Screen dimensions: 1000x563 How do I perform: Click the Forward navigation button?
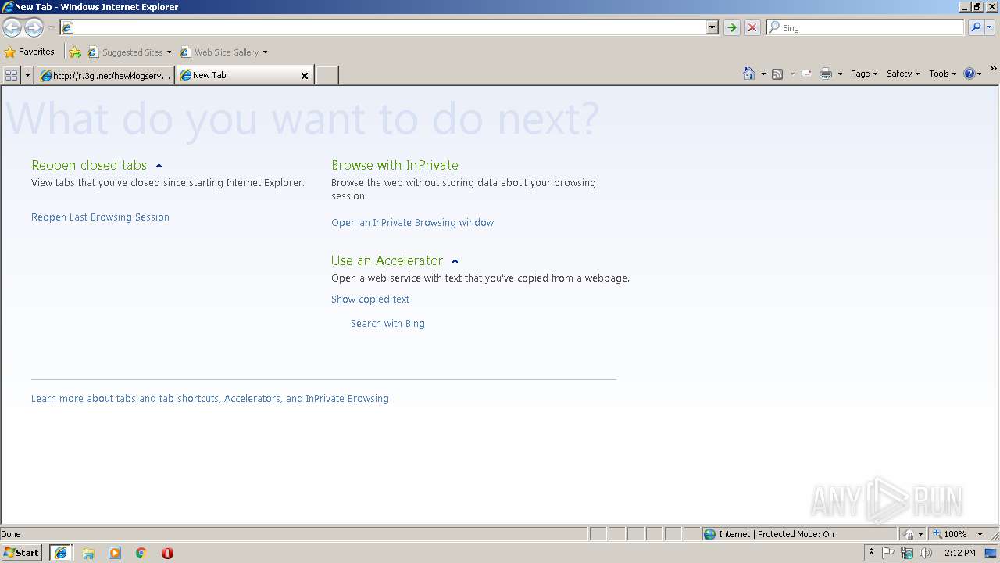(x=34, y=27)
